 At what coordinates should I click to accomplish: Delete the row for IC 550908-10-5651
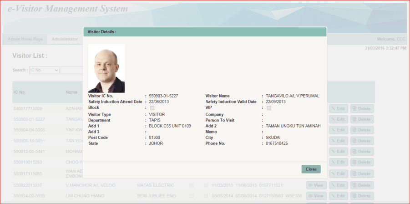362,141
